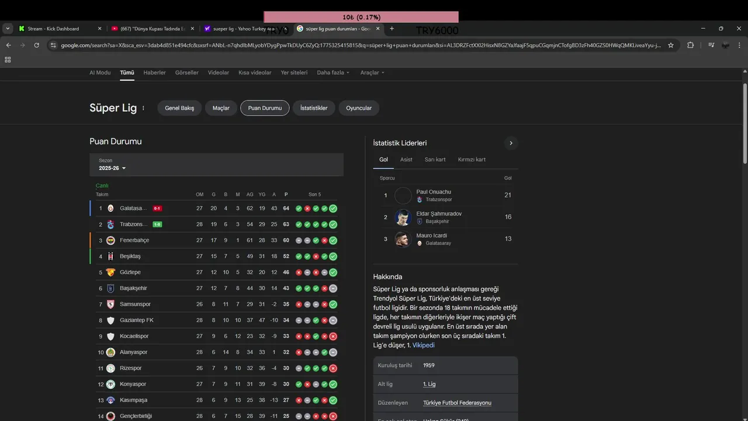Click the Gençlerbirliği team logo
This screenshot has height=421, width=748.
pyautogui.click(x=110, y=416)
